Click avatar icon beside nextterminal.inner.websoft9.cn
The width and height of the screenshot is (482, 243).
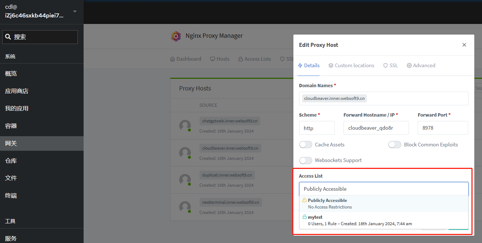point(185,207)
